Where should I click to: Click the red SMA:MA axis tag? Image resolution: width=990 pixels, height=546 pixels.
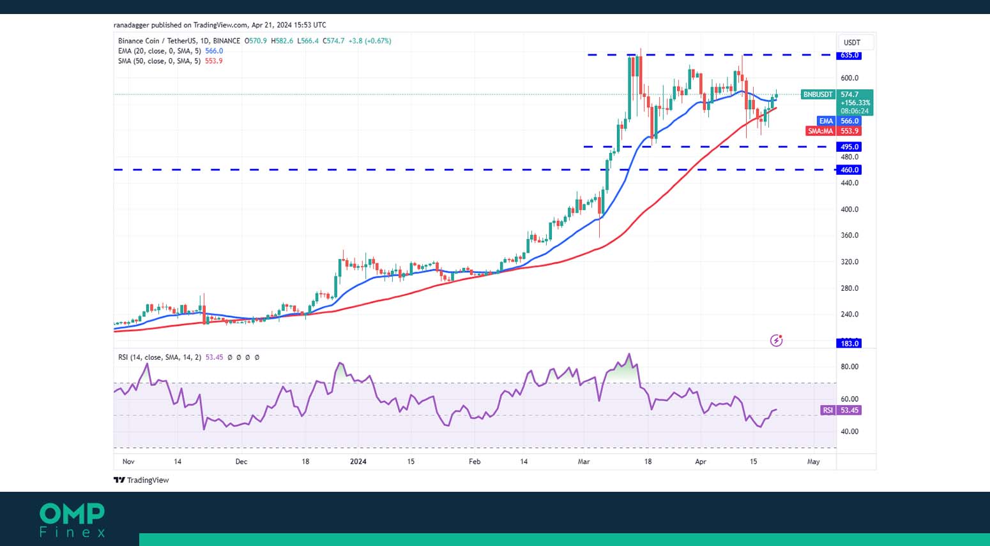(x=821, y=131)
